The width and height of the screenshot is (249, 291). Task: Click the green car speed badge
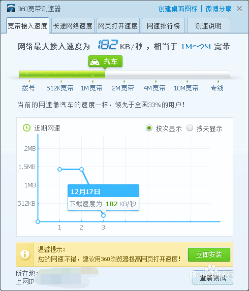[105, 61]
